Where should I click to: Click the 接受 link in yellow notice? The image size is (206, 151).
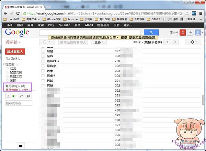(124, 37)
